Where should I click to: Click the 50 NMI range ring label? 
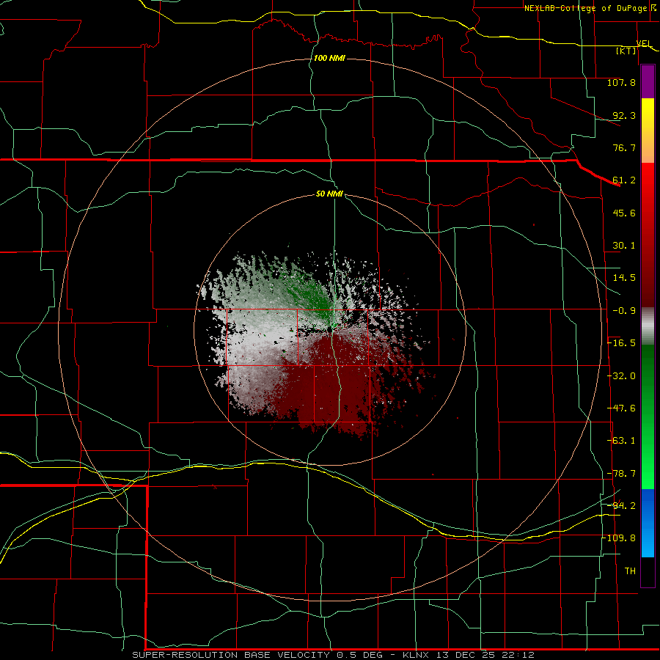[x=329, y=194]
